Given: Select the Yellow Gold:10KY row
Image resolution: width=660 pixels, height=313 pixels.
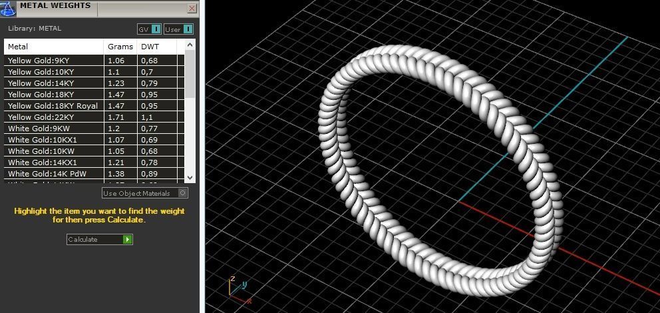Looking at the screenshot, I should tap(94, 72).
